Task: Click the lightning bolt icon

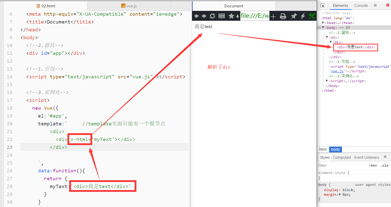Action: tap(303, 16)
